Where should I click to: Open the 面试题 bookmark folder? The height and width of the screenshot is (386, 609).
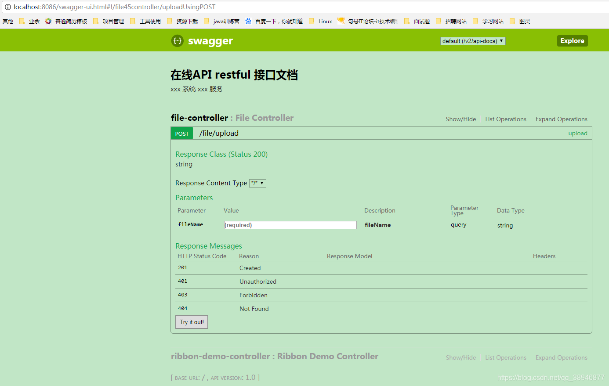click(417, 21)
